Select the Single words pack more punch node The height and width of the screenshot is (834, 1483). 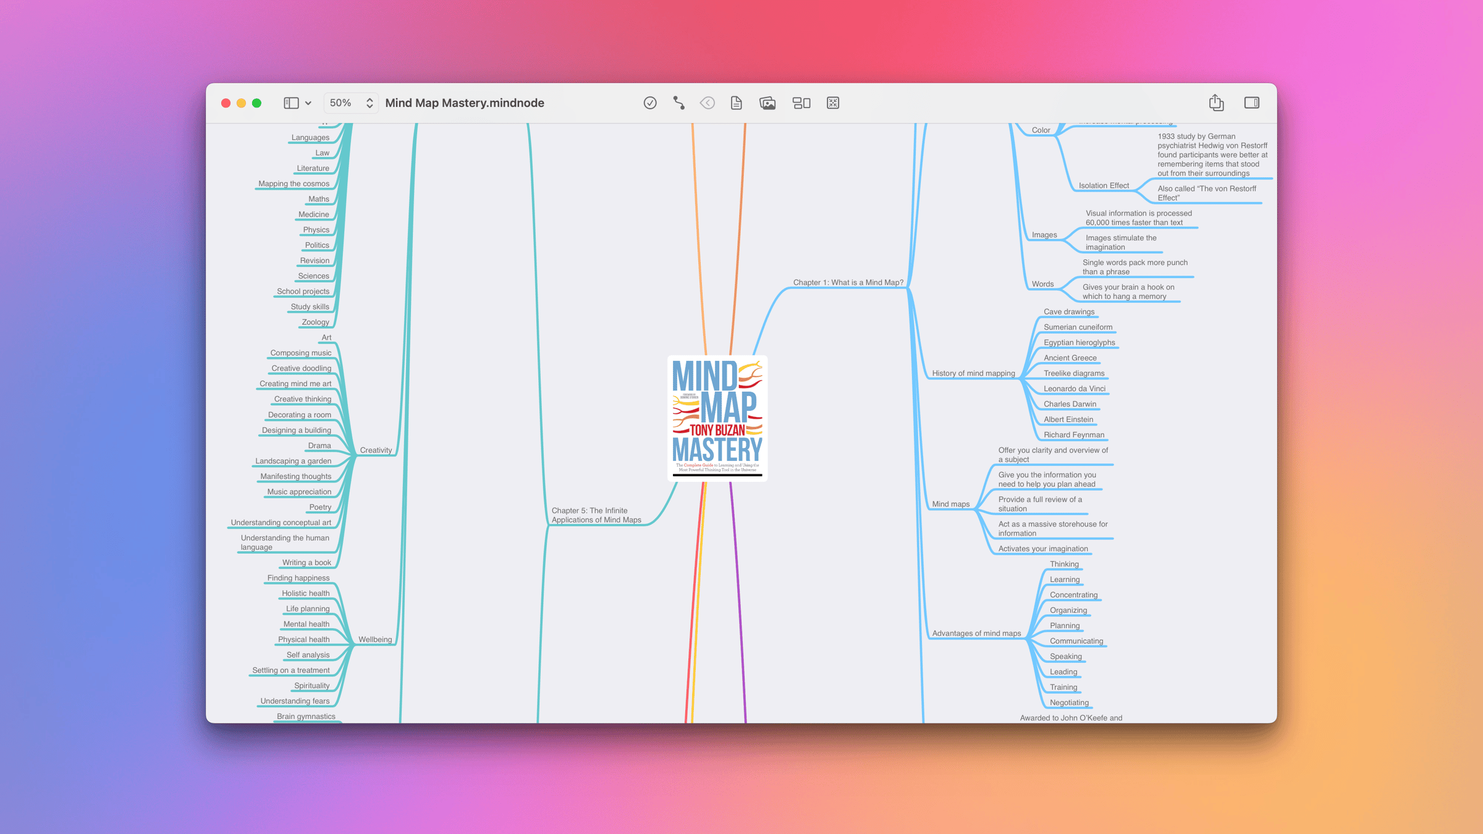(1134, 267)
